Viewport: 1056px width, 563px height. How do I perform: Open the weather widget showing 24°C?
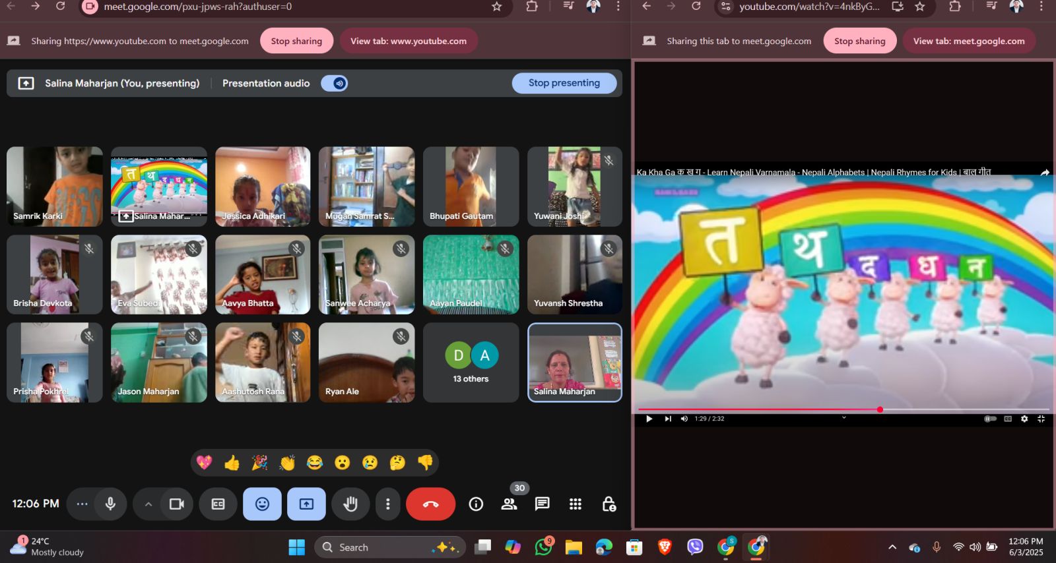click(48, 547)
